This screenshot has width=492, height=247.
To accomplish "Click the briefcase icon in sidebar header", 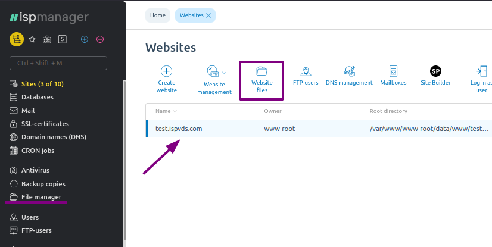I will 47,39.
